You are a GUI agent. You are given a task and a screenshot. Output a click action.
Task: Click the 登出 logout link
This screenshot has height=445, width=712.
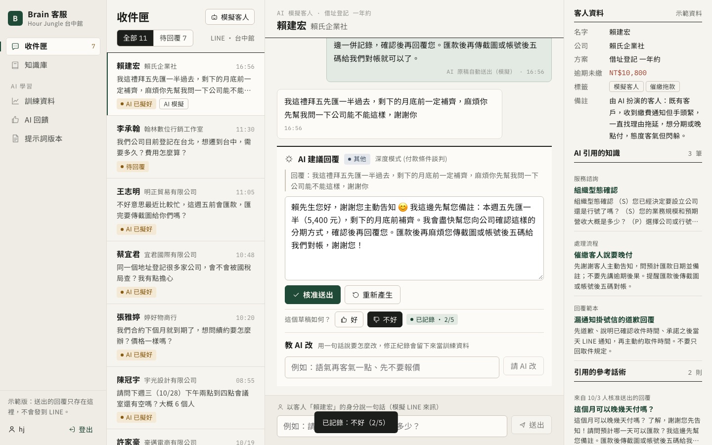tap(81, 430)
